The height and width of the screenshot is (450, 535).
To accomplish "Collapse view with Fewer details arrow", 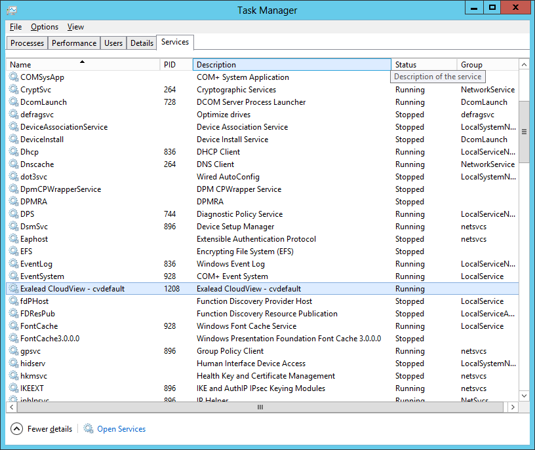I will [x=17, y=429].
